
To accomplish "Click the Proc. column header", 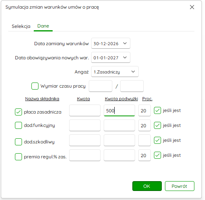I will pyautogui.click(x=147, y=99).
